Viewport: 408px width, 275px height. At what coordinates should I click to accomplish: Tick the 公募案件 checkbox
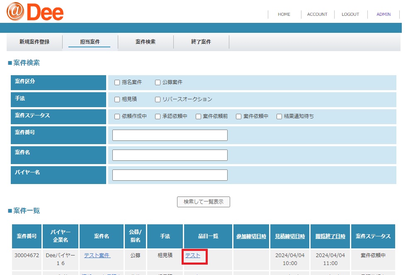(158, 82)
